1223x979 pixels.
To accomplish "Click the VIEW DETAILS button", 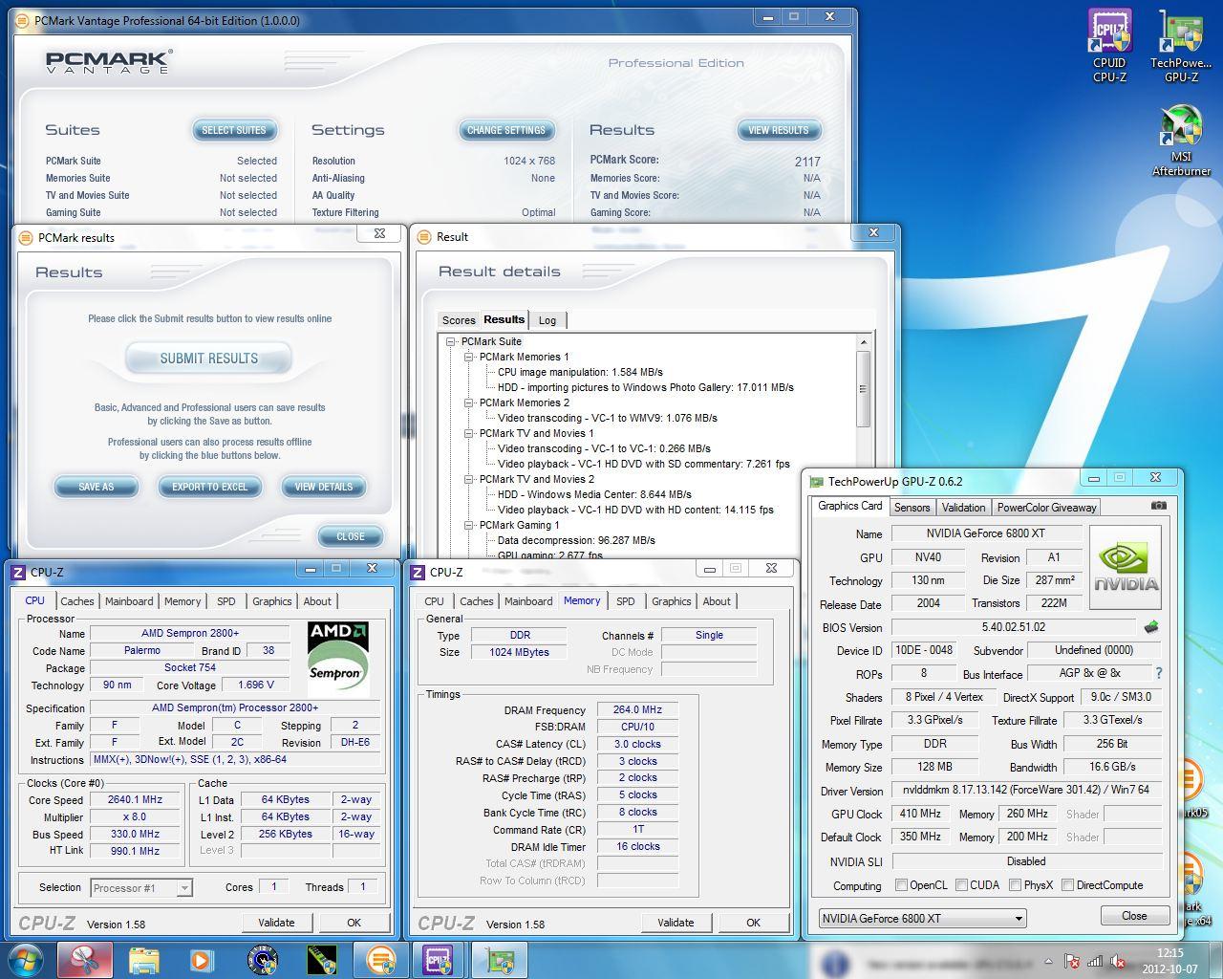I will (323, 487).
